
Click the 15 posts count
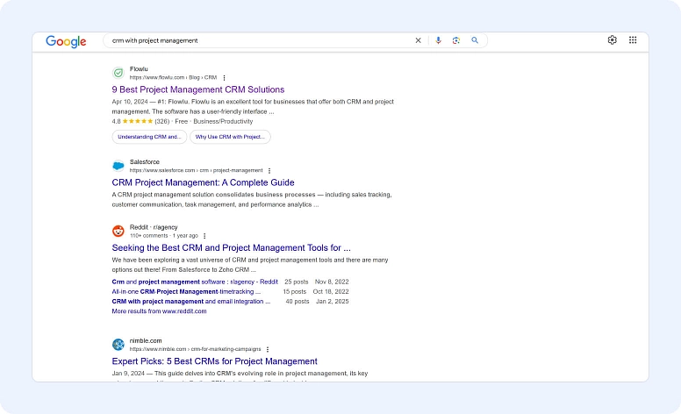pyautogui.click(x=295, y=291)
